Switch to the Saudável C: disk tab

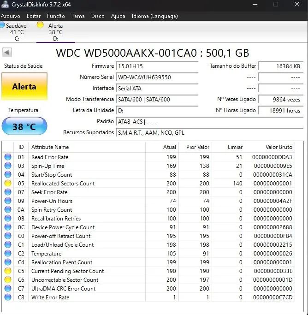point(17,32)
